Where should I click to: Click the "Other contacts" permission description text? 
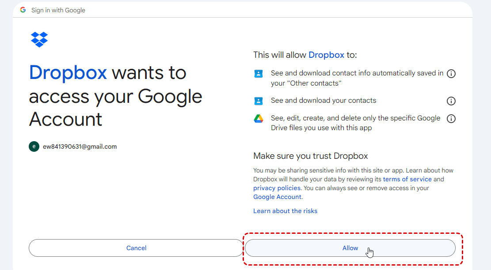click(357, 78)
